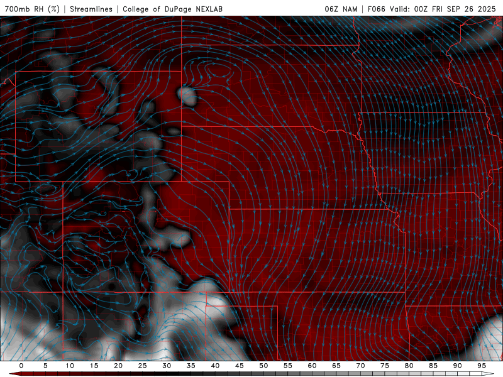Click the 'College of DuPage NEXLAB' text
Screen dimensions: 503x377
pyautogui.click(x=172, y=9)
